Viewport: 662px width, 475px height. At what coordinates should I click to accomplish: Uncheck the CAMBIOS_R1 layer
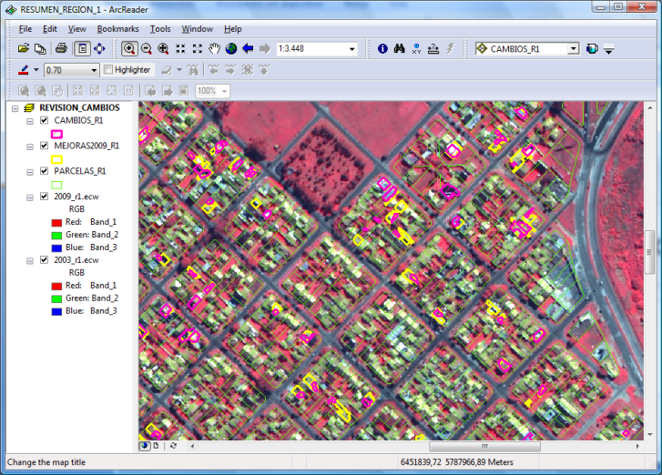[x=44, y=120]
